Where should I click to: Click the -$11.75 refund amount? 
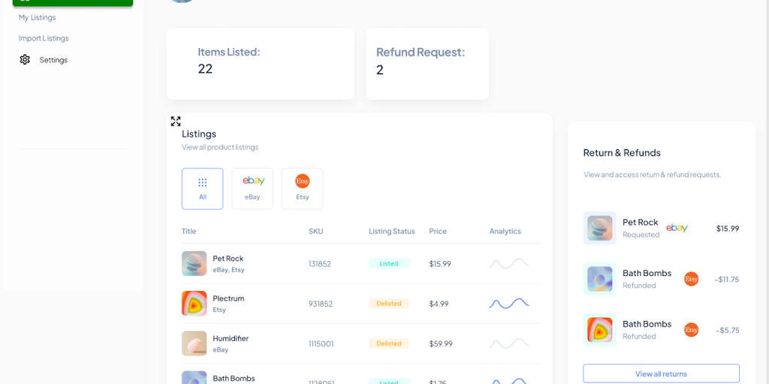[727, 280]
